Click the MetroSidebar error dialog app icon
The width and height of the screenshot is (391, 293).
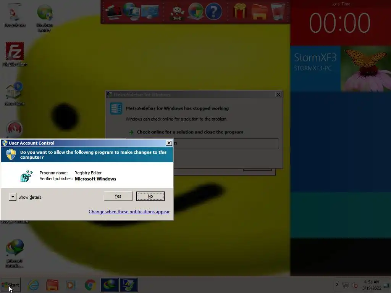[x=116, y=108]
